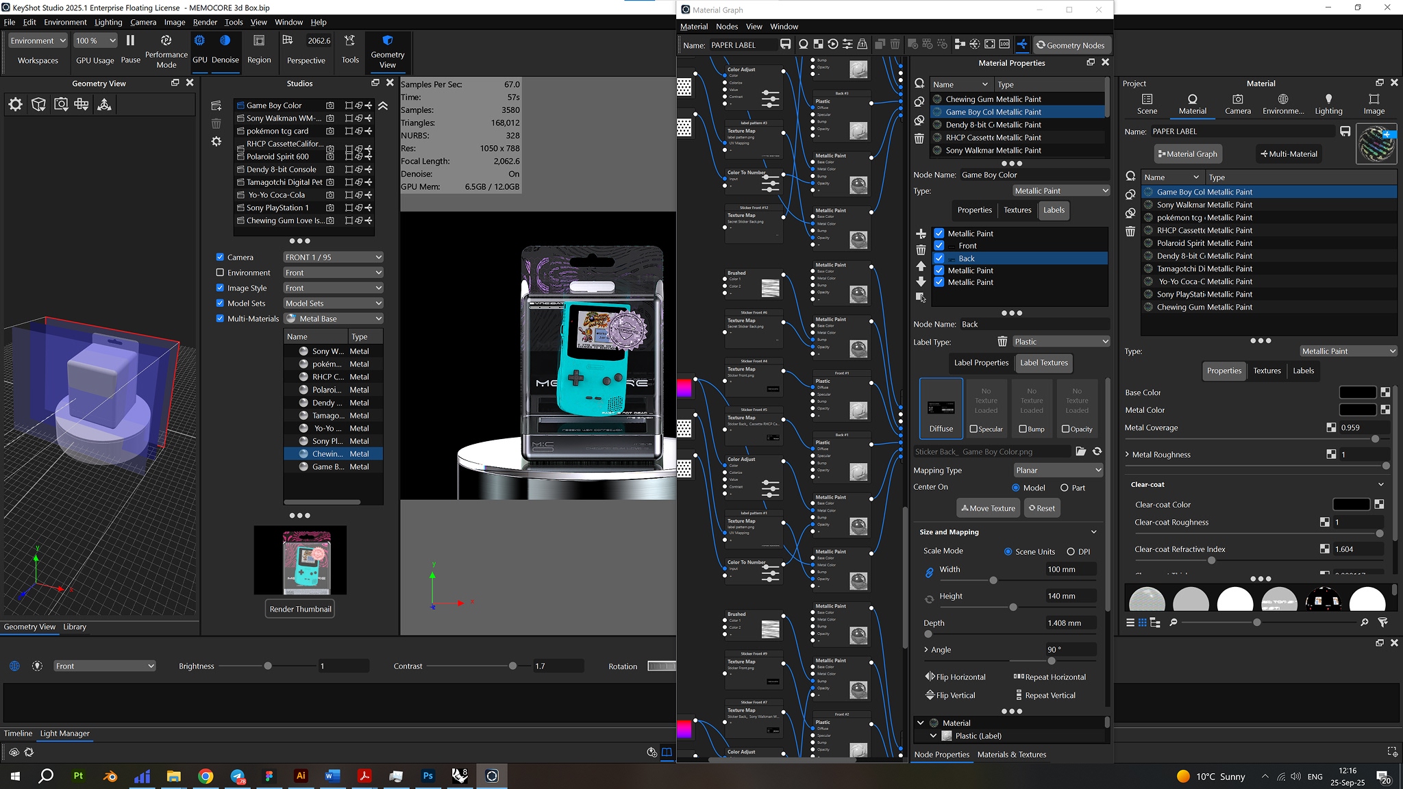This screenshot has height=789, width=1403.
Task: Uncheck the Camera checkbox in Studios
Action: click(x=220, y=258)
